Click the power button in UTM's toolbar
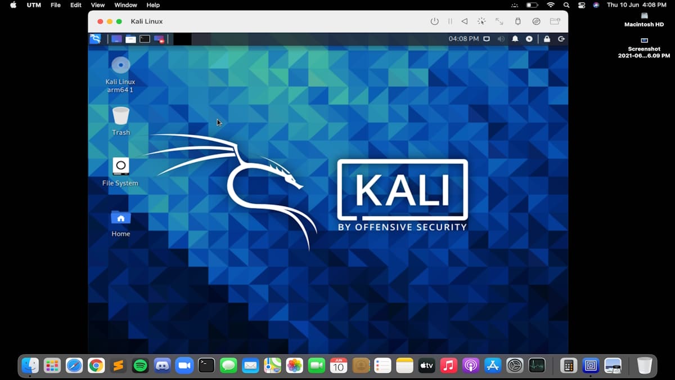 [434, 21]
